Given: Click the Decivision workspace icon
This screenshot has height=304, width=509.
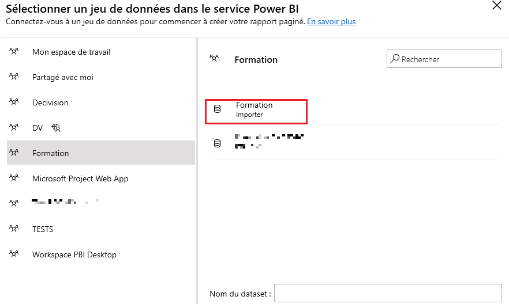Looking at the screenshot, I should click(14, 102).
